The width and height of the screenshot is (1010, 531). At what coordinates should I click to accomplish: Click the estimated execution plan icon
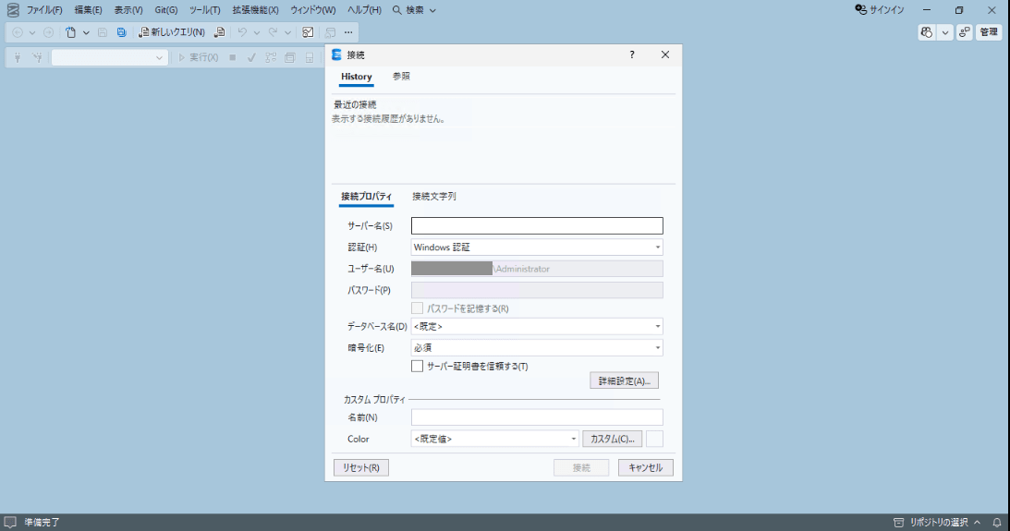(271, 58)
